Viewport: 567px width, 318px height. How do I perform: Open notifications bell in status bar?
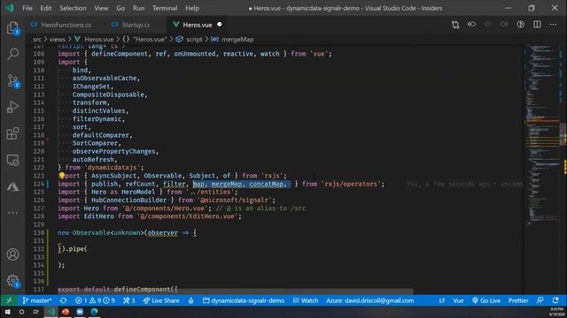[555, 300]
